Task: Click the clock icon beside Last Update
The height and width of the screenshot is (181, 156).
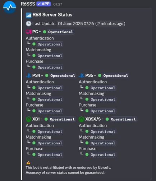Action: 28,24
